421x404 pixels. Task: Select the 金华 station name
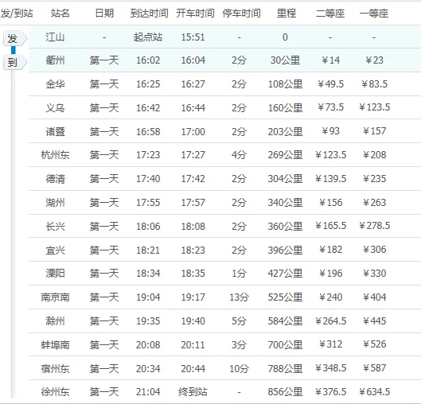point(55,84)
